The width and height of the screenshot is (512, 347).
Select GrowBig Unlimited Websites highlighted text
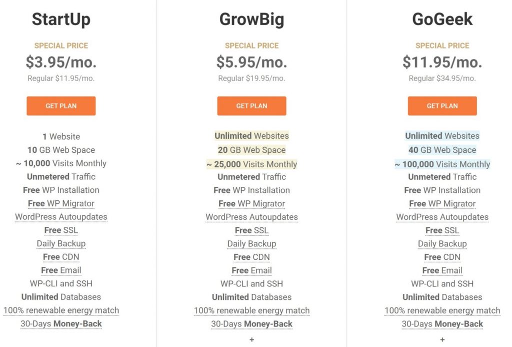252,136
